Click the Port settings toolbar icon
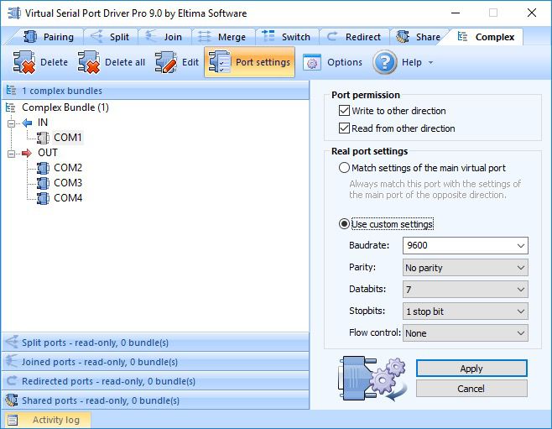 tap(220, 62)
